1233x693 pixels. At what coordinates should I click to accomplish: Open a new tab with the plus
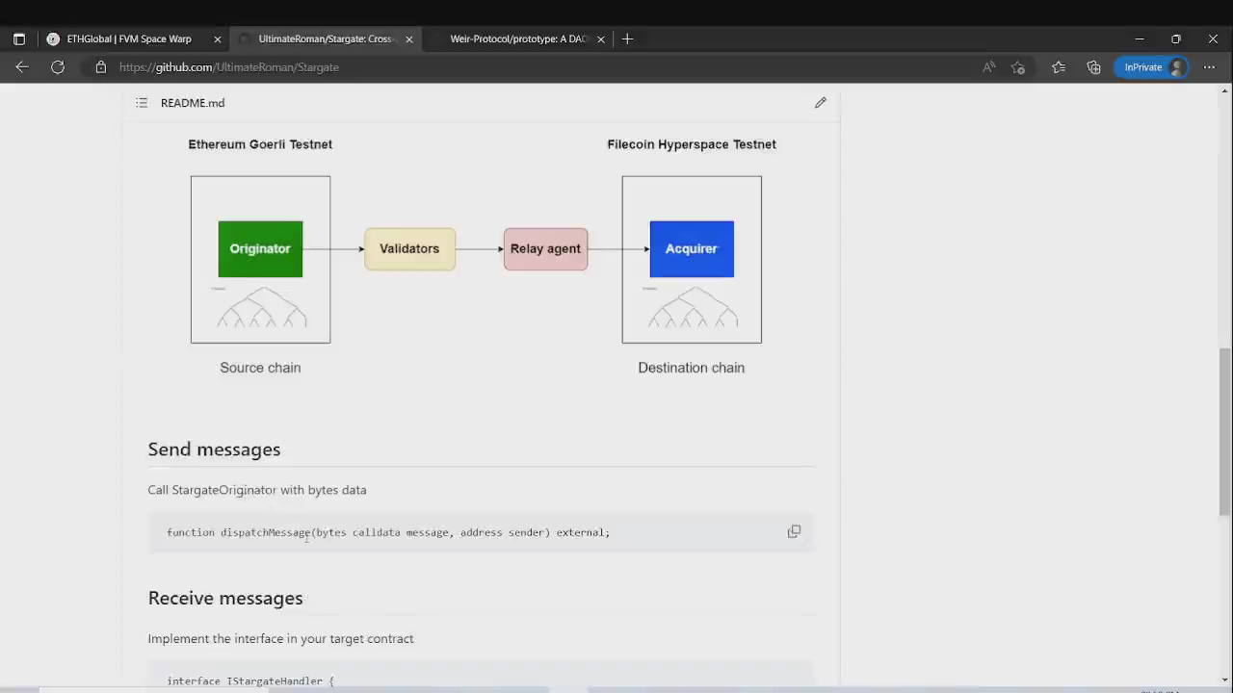[627, 39]
